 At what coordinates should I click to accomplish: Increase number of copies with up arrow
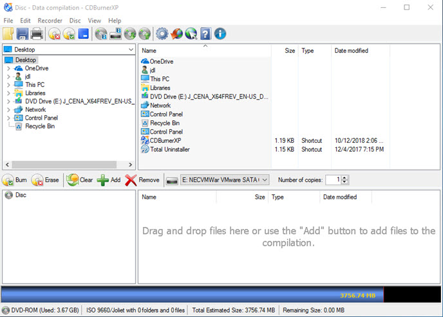pos(344,177)
